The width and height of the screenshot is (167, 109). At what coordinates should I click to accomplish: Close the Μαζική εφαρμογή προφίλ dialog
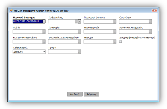[154, 11]
